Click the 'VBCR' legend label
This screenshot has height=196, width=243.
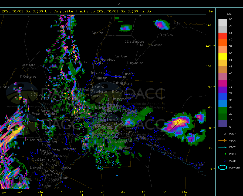coord(232,140)
